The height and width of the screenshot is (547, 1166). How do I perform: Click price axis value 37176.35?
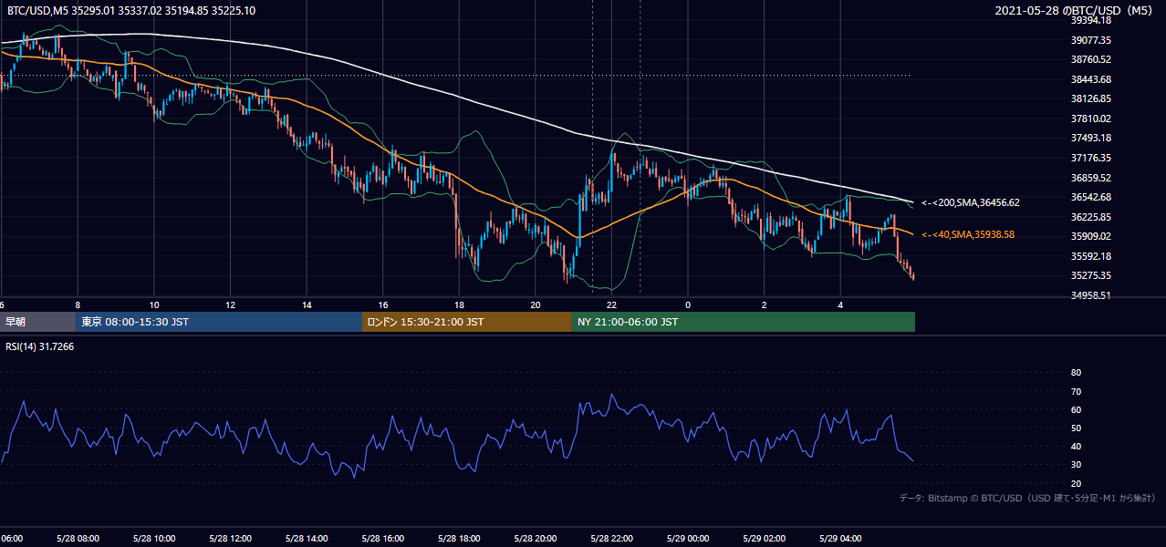tap(1091, 158)
